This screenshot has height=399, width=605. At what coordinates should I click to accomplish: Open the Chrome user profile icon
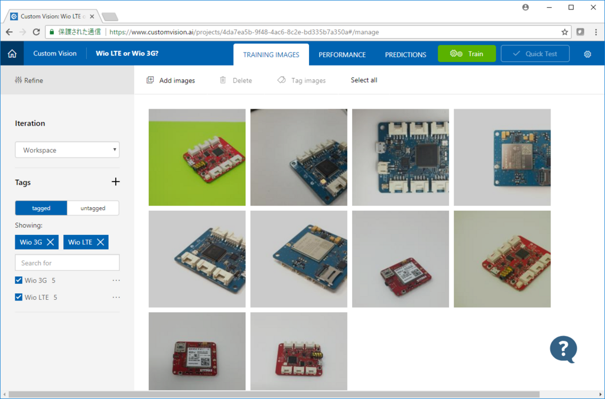tap(525, 7)
